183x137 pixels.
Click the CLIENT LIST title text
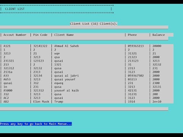tap(15, 9)
